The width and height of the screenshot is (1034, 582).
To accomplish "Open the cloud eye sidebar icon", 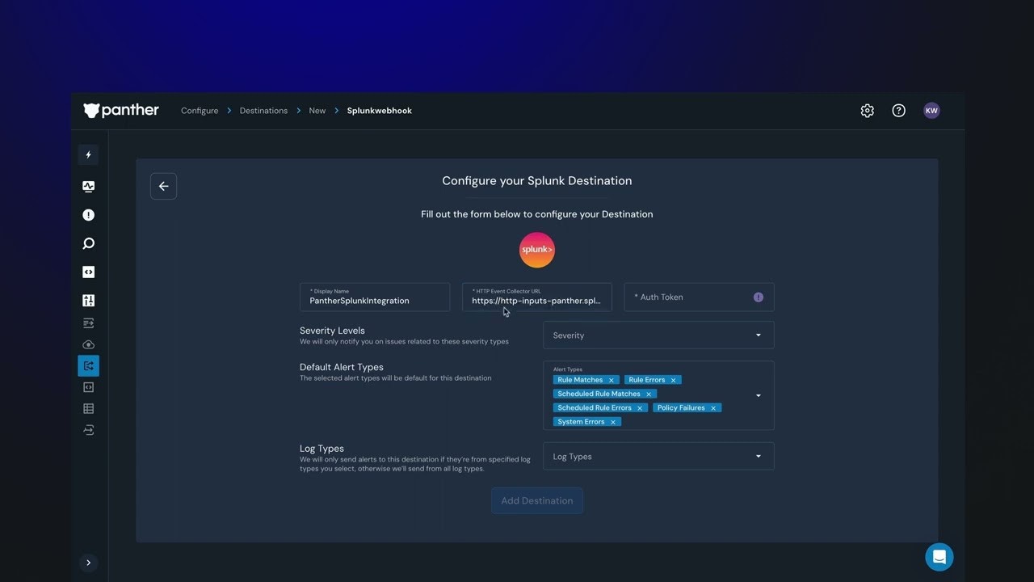I will point(89,345).
